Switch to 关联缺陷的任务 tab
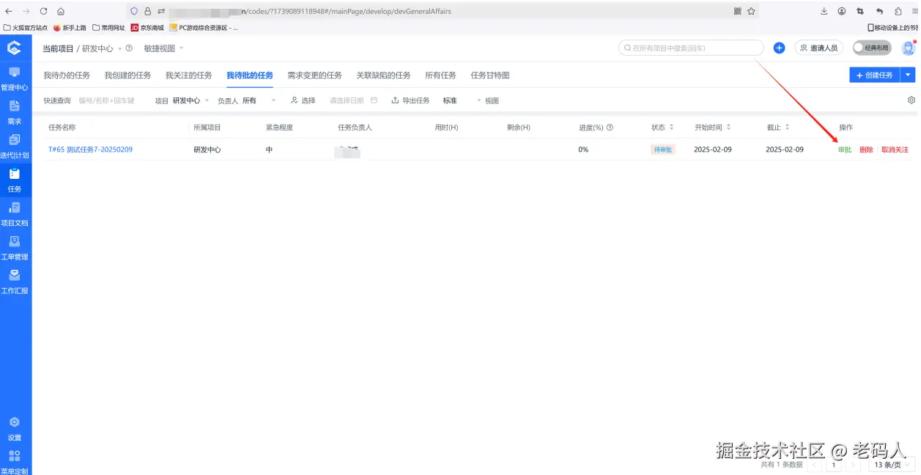Screen dimensions: 921x475 tap(383, 76)
